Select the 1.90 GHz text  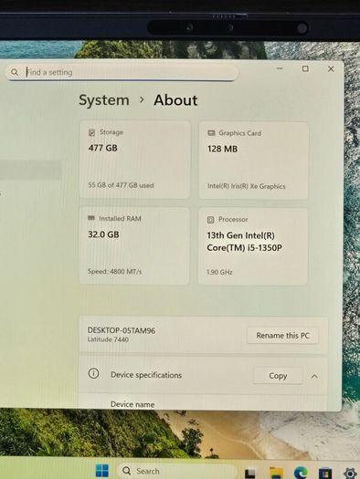point(219,272)
